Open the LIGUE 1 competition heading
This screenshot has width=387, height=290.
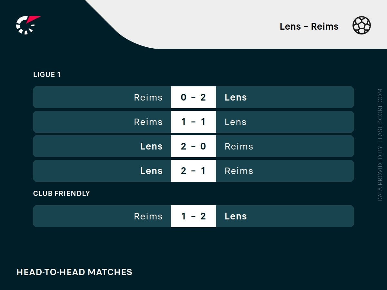pyautogui.click(x=47, y=74)
